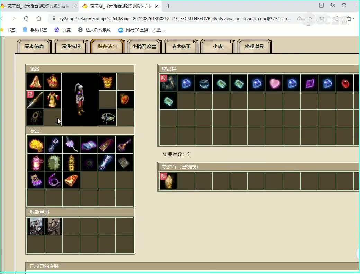
Task: Click the character model preview
Action: (x=80, y=99)
